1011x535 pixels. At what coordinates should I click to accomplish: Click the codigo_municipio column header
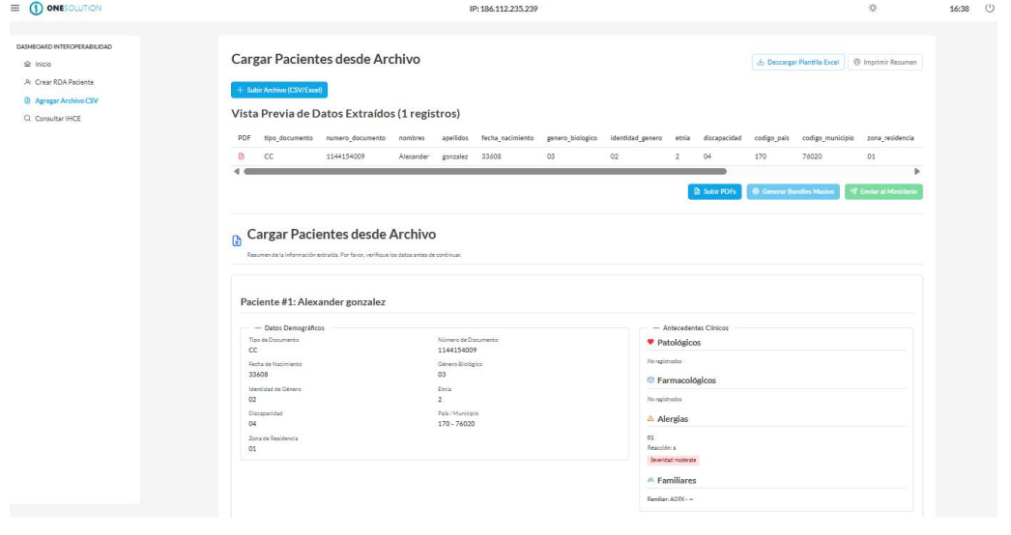click(828, 138)
